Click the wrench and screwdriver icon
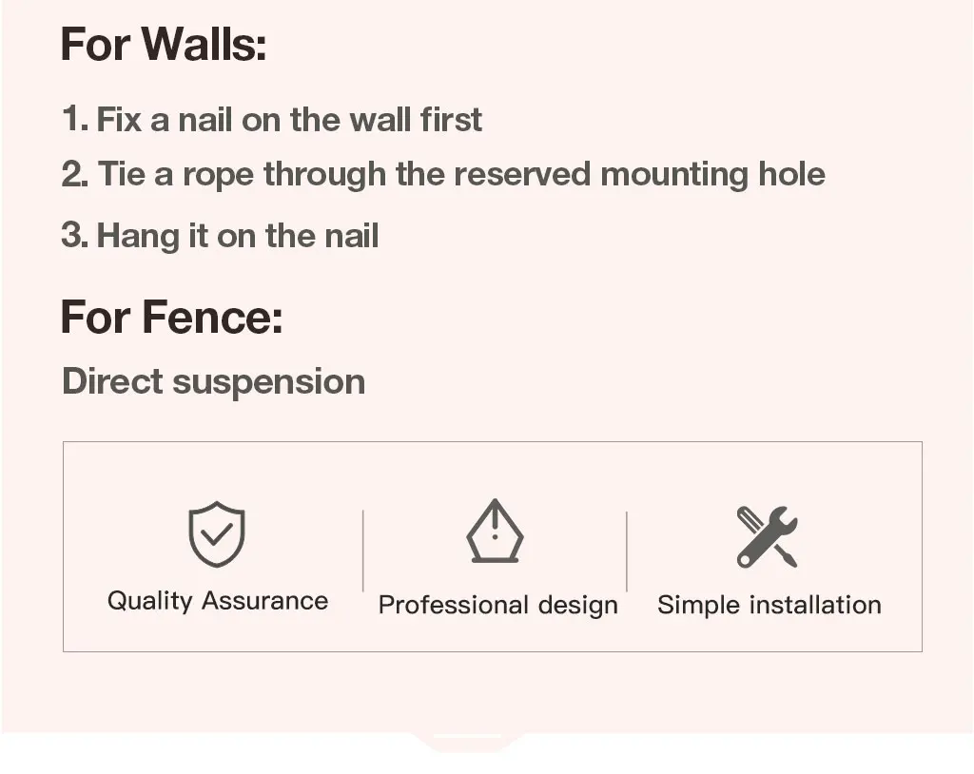 (x=768, y=536)
